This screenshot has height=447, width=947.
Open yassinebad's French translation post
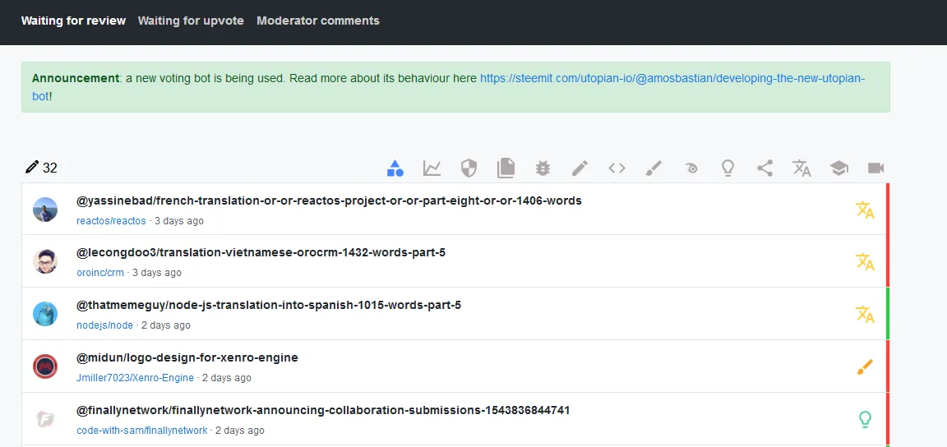329,200
